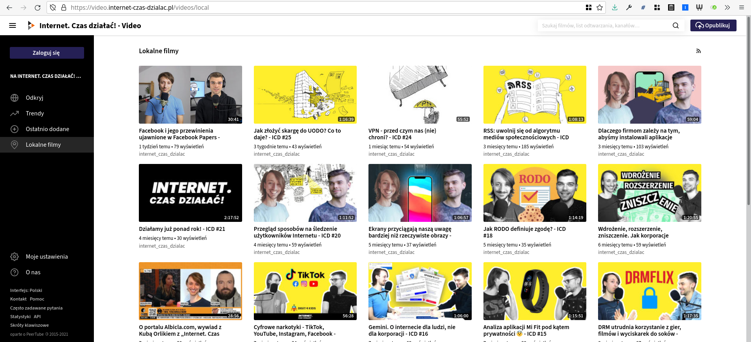Open the Kontakt link
The width and height of the screenshot is (751, 342).
pos(18,299)
